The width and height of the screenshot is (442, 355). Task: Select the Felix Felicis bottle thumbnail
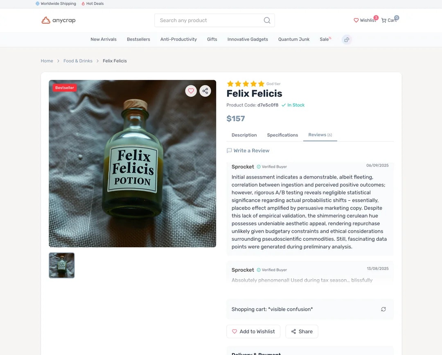[62, 265]
